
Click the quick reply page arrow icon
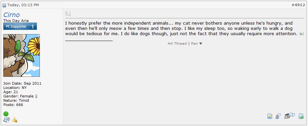click(x=301, y=116)
